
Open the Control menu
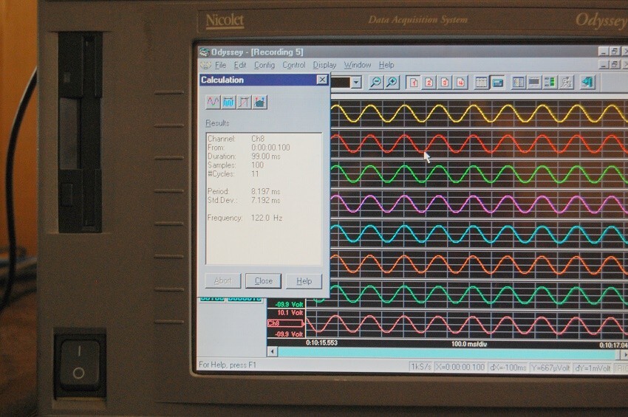click(294, 65)
